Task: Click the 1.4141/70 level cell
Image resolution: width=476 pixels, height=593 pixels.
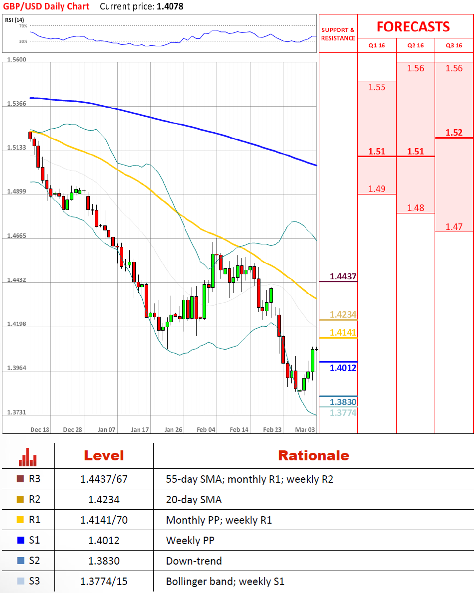Action: (x=104, y=520)
